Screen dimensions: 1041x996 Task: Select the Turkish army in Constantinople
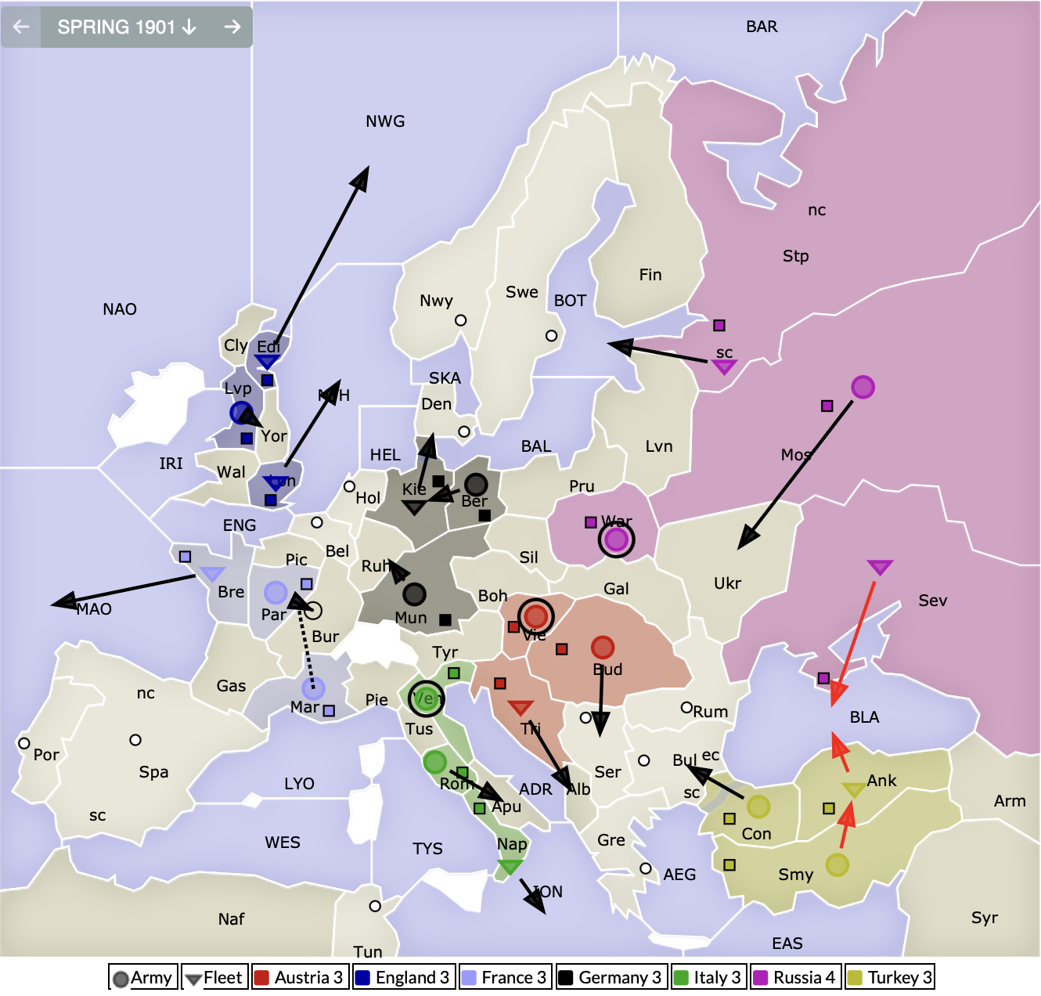pyautogui.click(x=758, y=806)
